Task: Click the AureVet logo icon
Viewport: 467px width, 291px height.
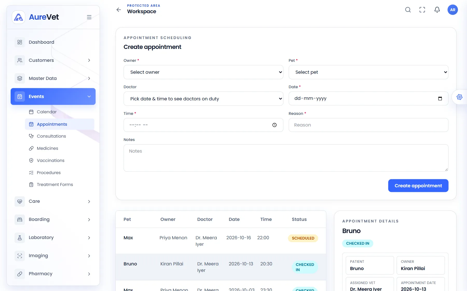Action: 18,17
